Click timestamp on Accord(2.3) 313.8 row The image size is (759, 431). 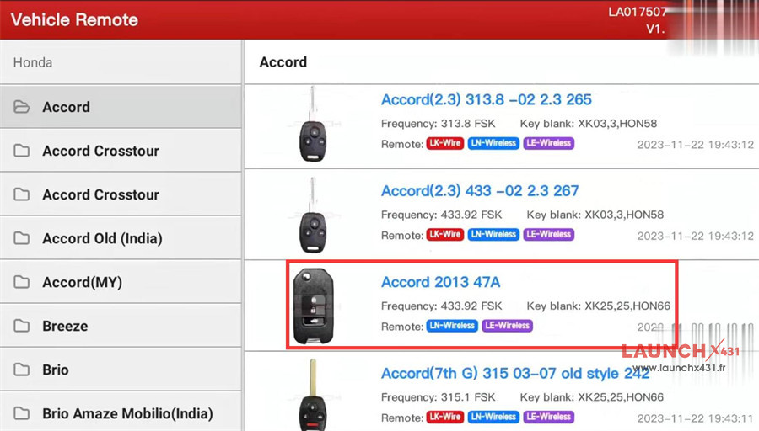[x=695, y=145]
